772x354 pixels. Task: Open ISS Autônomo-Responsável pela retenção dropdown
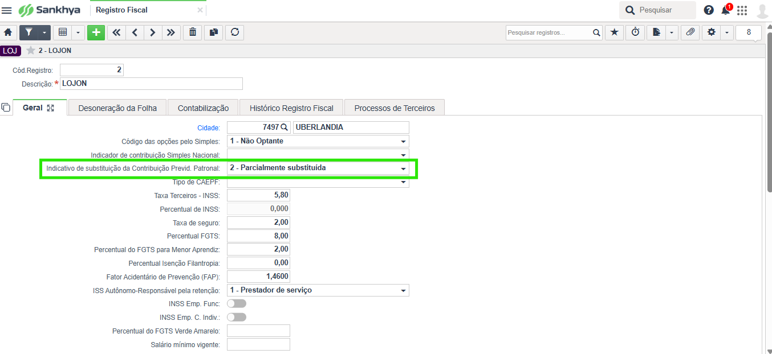[x=318, y=290]
